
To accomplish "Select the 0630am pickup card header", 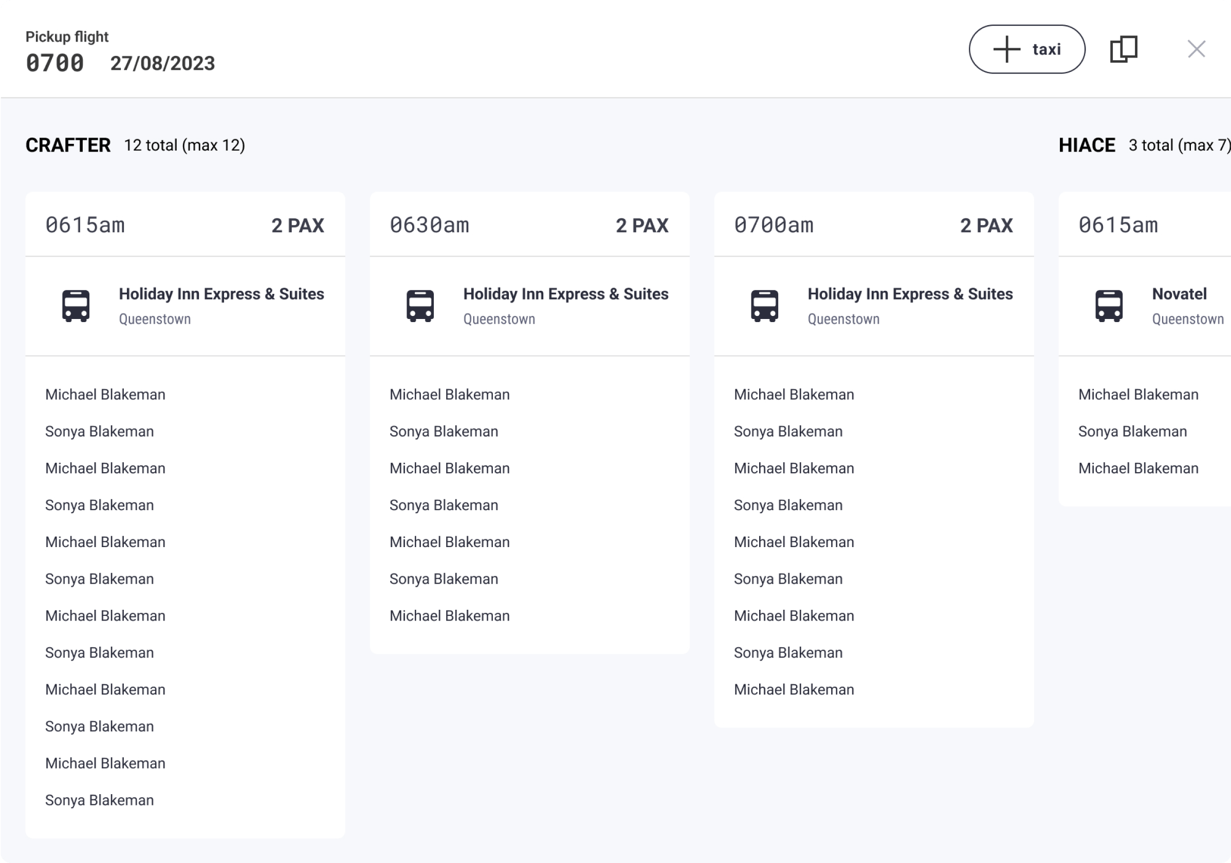I will point(529,225).
